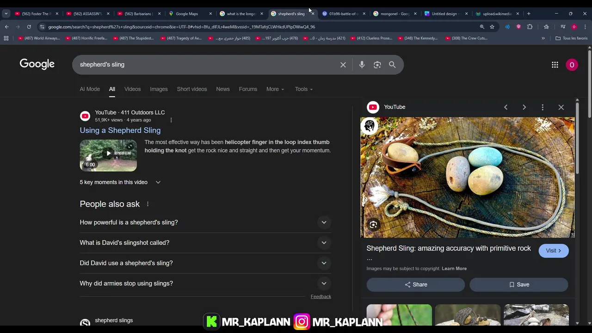
Task: Go to Google logo homepage
Action: pos(37,64)
